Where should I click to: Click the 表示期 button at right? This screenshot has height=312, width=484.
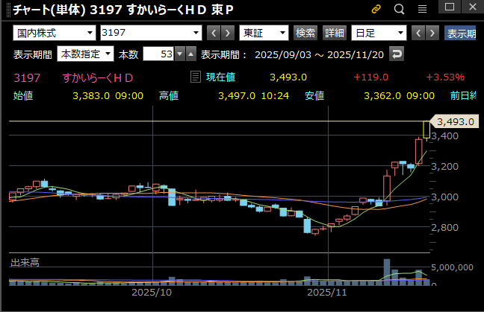(x=463, y=34)
